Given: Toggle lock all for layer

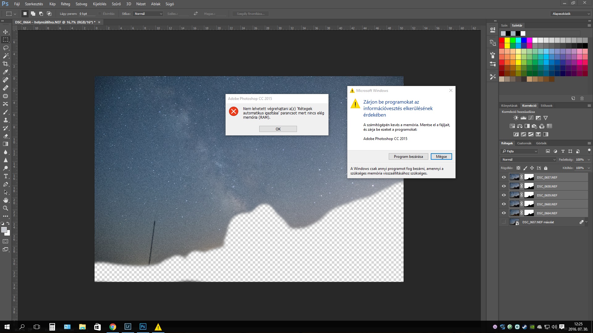Looking at the screenshot, I should click(x=546, y=168).
